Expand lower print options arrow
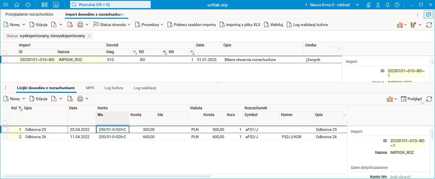435x179 pixels. click(87, 99)
